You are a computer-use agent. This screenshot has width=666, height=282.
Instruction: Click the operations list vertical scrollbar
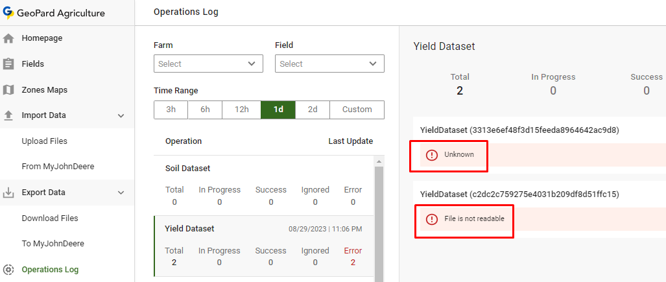tap(379, 220)
